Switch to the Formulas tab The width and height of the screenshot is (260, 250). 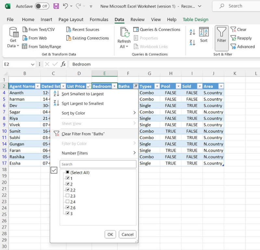click(99, 20)
